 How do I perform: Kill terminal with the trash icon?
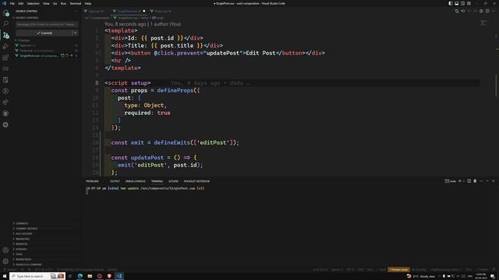pyautogui.click(x=475, y=181)
